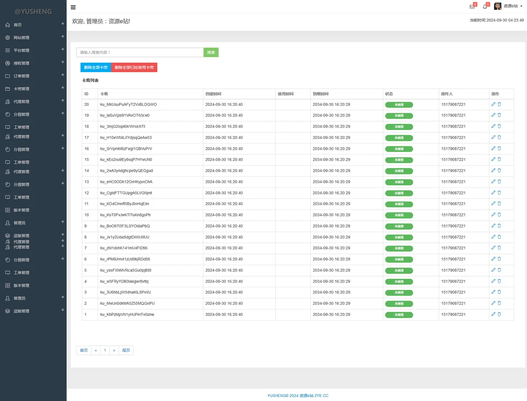Open the bell alerts icon
The width and height of the screenshot is (527, 401).
(x=485, y=7)
